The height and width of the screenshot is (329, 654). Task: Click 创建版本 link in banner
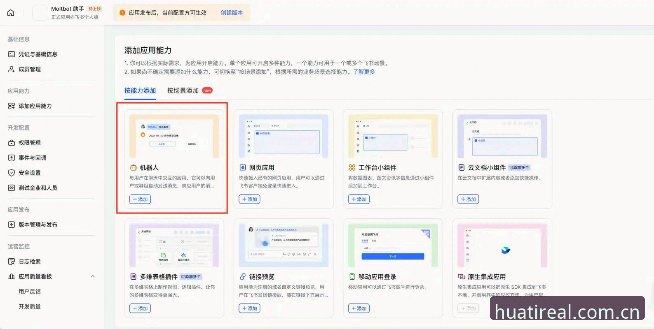(x=232, y=13)
